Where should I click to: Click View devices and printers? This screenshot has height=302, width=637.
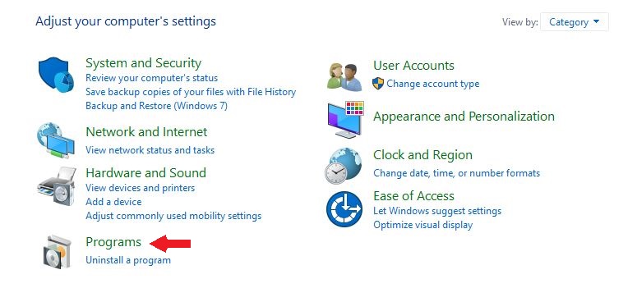[x=141, y=188]
